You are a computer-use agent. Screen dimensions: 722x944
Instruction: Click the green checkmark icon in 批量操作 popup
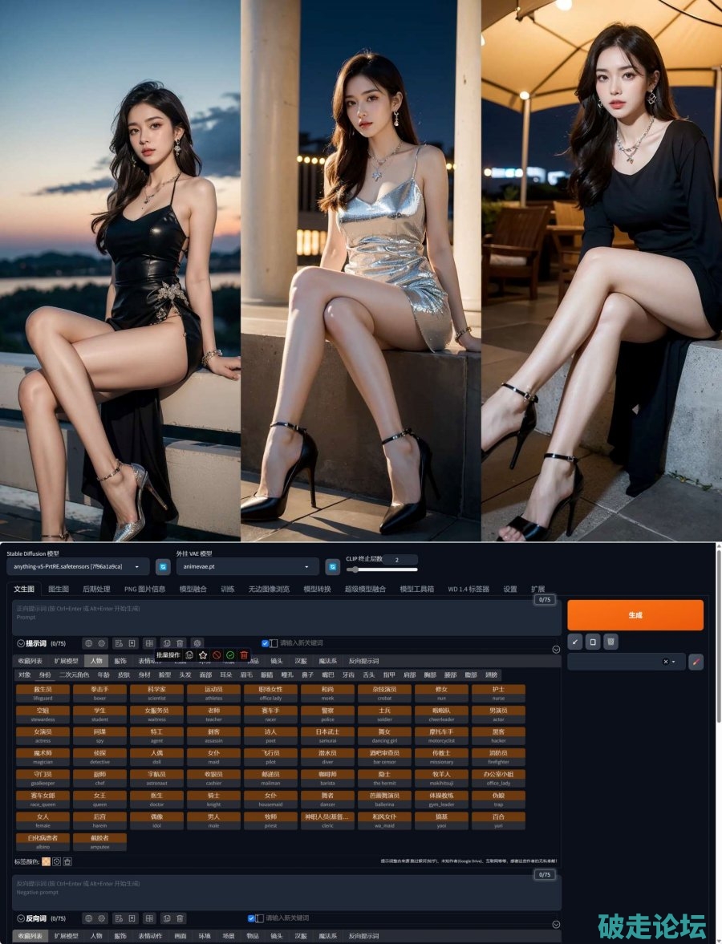(230, 655)
